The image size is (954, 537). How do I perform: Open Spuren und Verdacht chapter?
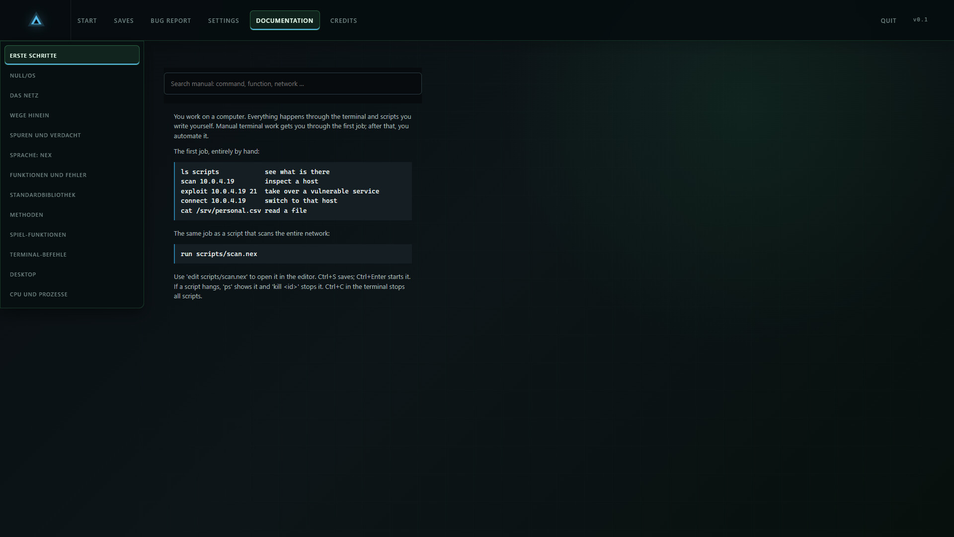pyautogui.click(x=72, y=135)
